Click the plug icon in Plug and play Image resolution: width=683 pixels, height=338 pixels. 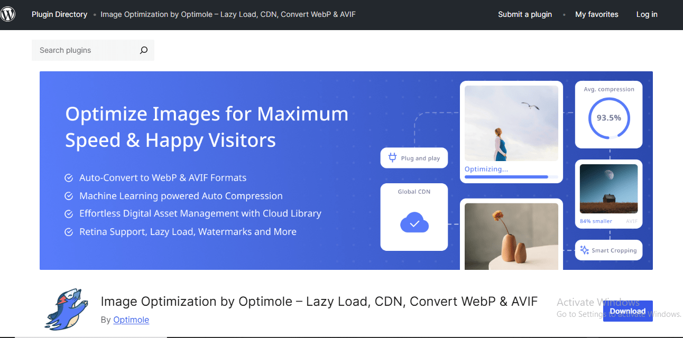tap(392, 158)
